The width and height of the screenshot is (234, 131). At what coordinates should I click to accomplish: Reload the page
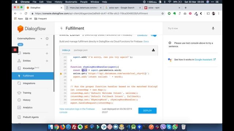point(26,13)
